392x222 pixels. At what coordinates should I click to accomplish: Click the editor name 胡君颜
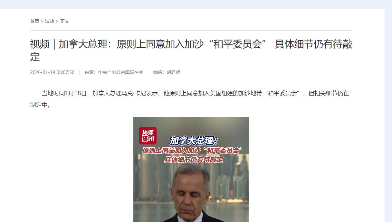click(173, 72)
